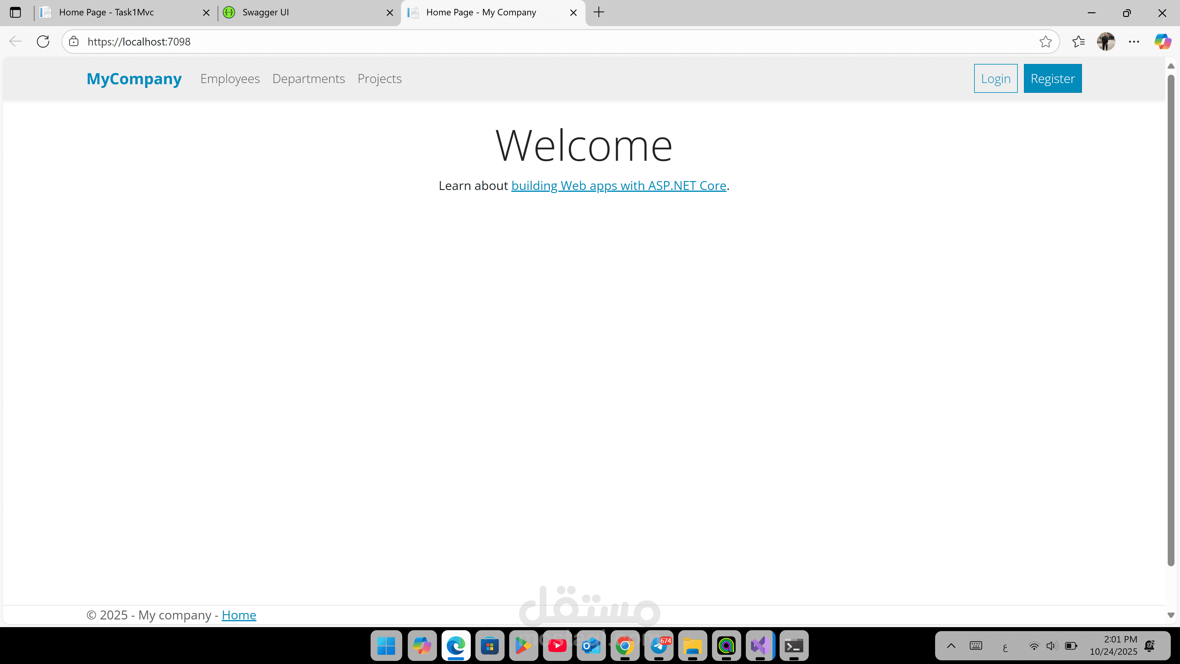Open the touch keyboard icon
Image resolution: width=1180 pixels, height=664 pixels.
coord(976,646)
